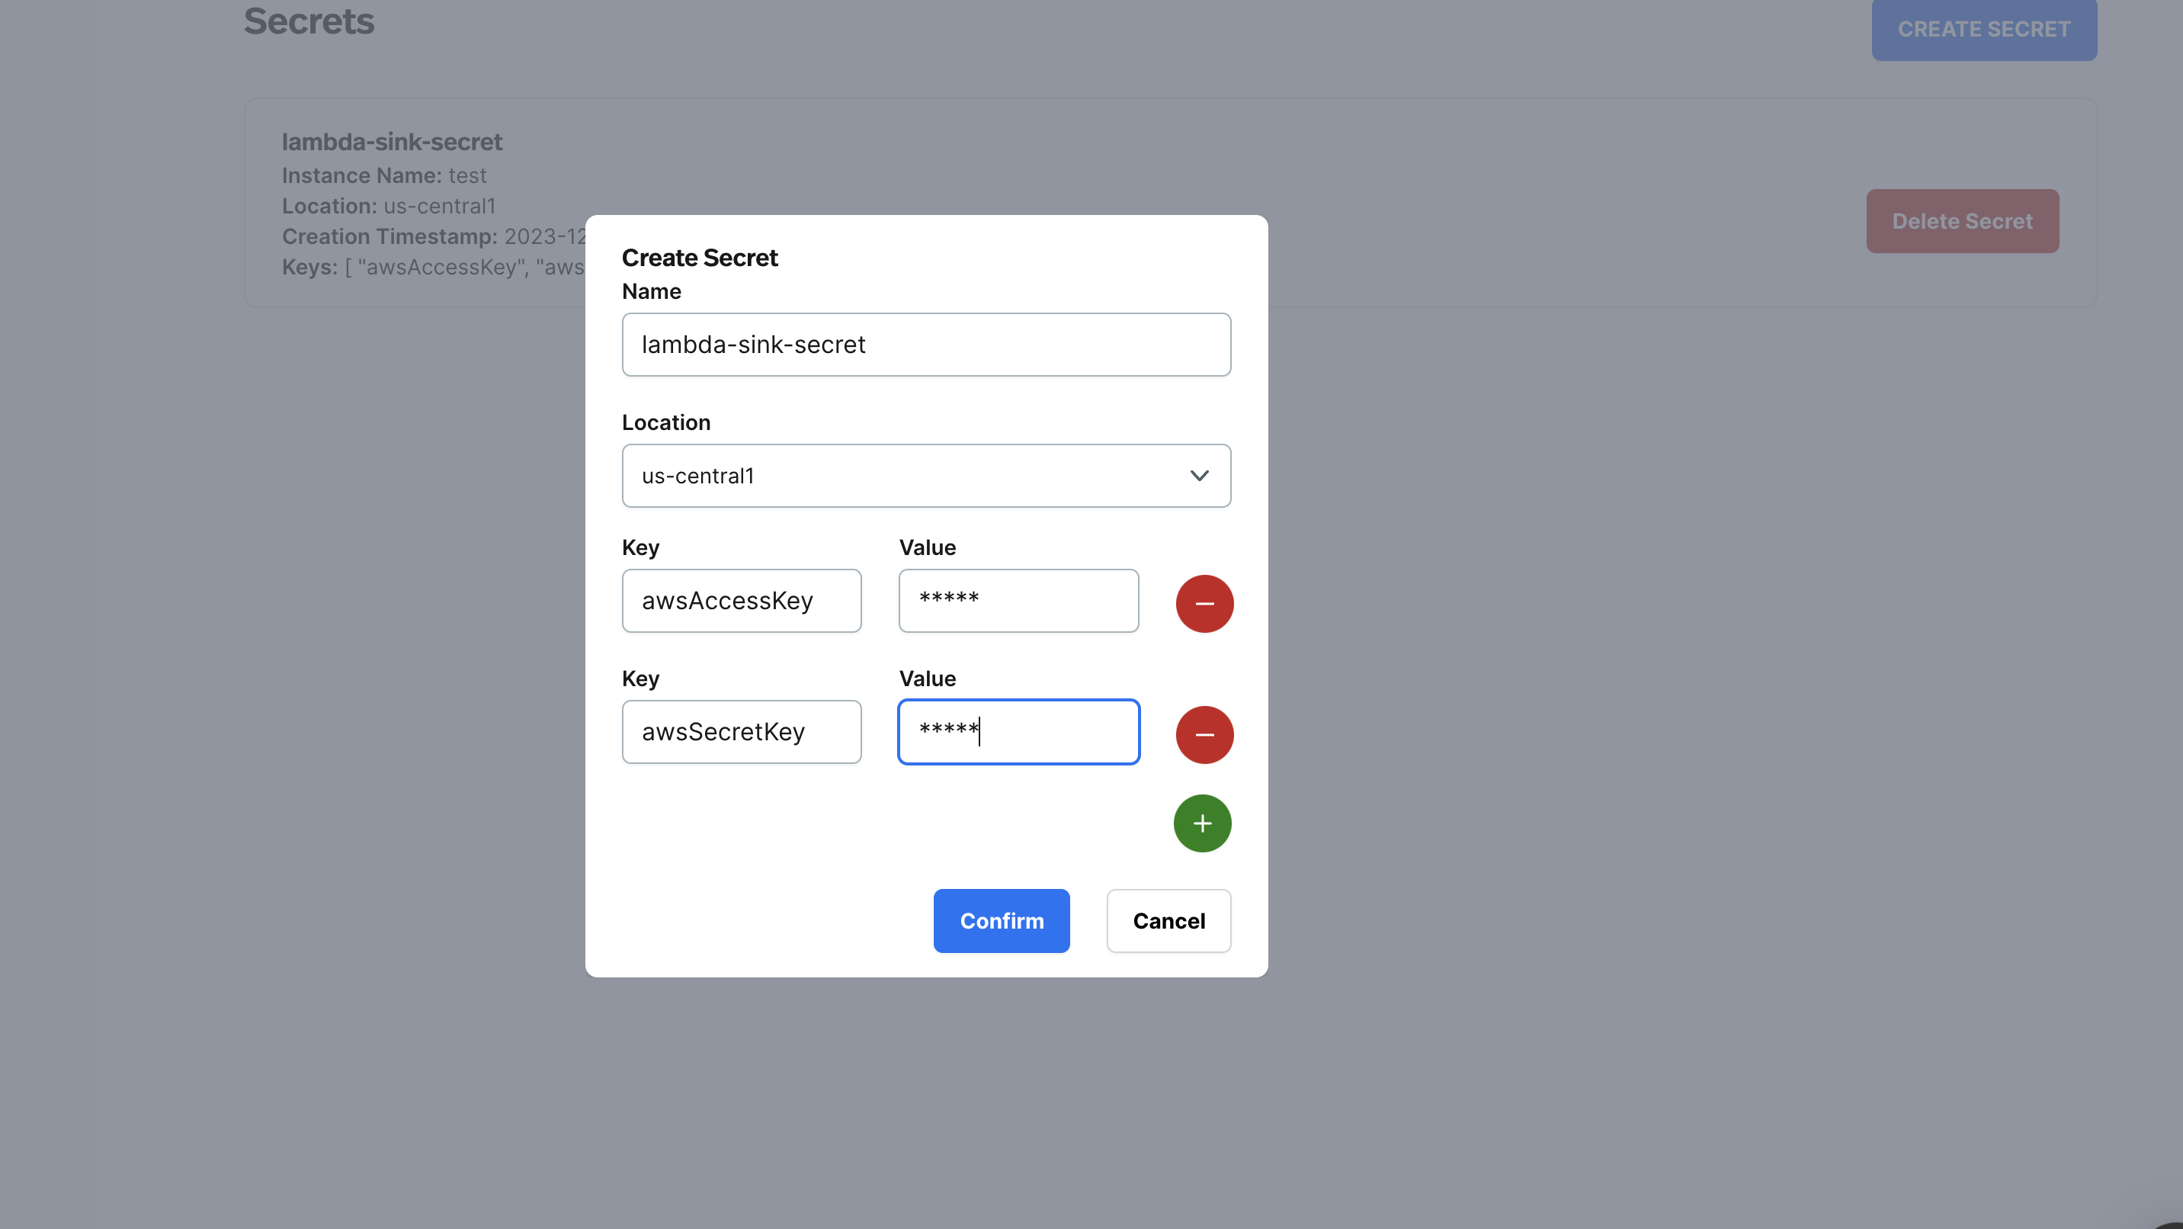Image resolution: width=2183 pixels, height=1229 pixels.
Task: Remove the awsSecretKey key-value row
Action: tap(1204, 735)
